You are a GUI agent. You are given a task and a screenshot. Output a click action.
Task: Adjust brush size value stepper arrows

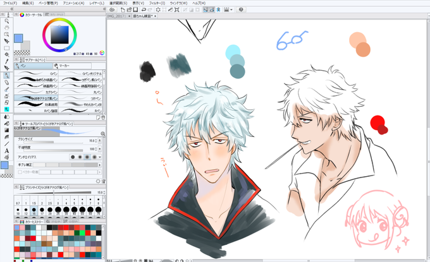tap(95, 141)
